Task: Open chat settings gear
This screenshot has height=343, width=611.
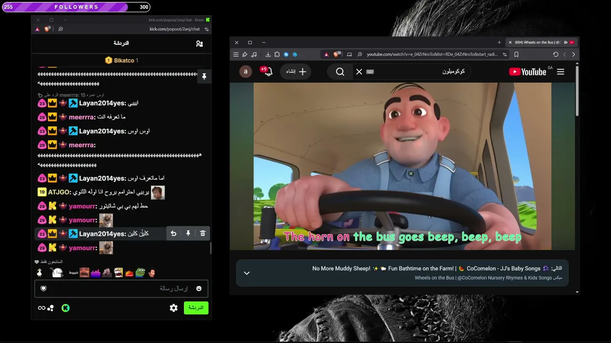Action: pos(174,308)
